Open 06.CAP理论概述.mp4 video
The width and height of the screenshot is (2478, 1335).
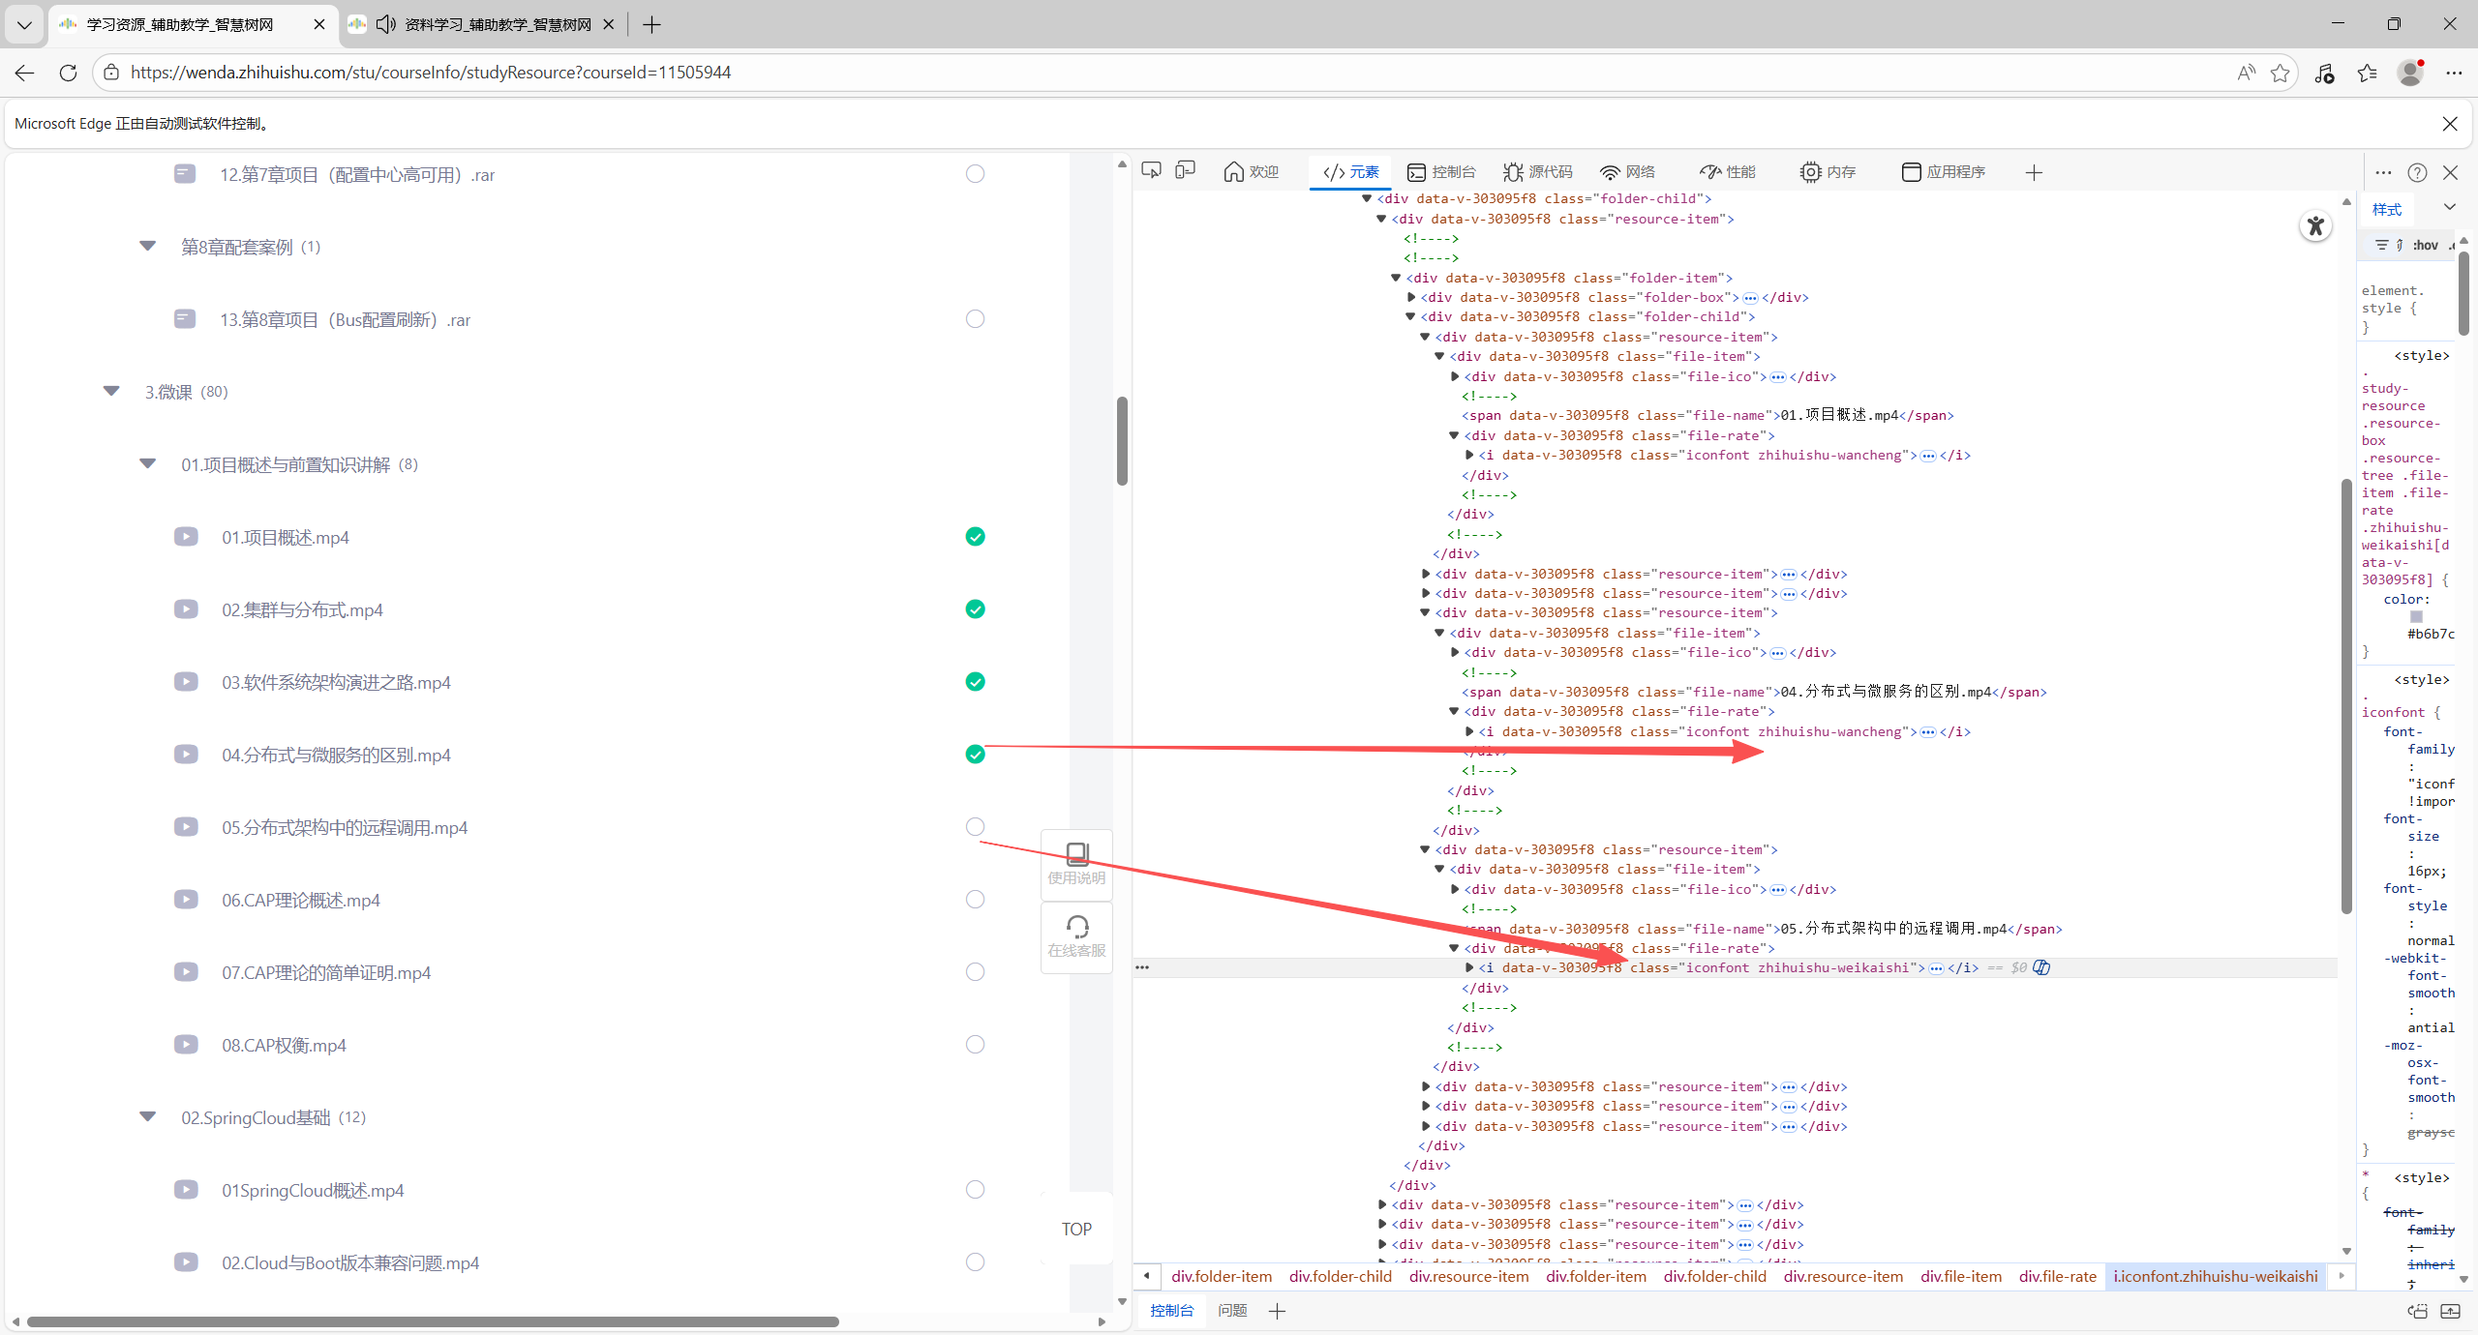(300, 900)
